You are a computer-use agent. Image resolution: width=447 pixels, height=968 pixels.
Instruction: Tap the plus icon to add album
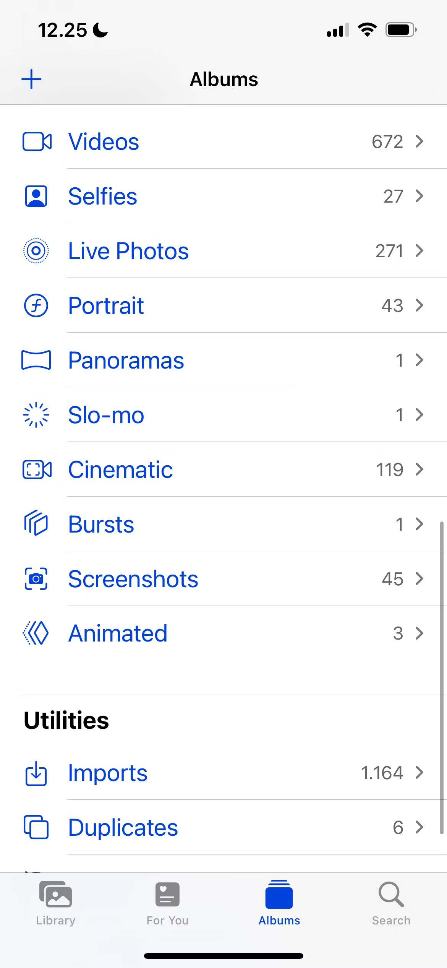point(31,79)
